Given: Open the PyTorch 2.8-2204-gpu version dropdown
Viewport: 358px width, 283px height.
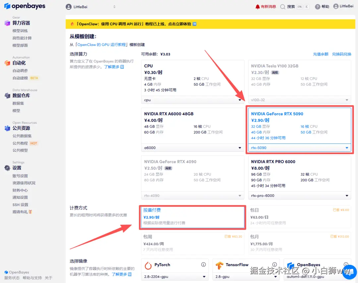Looking at the screenshot, I should point(175,277).
